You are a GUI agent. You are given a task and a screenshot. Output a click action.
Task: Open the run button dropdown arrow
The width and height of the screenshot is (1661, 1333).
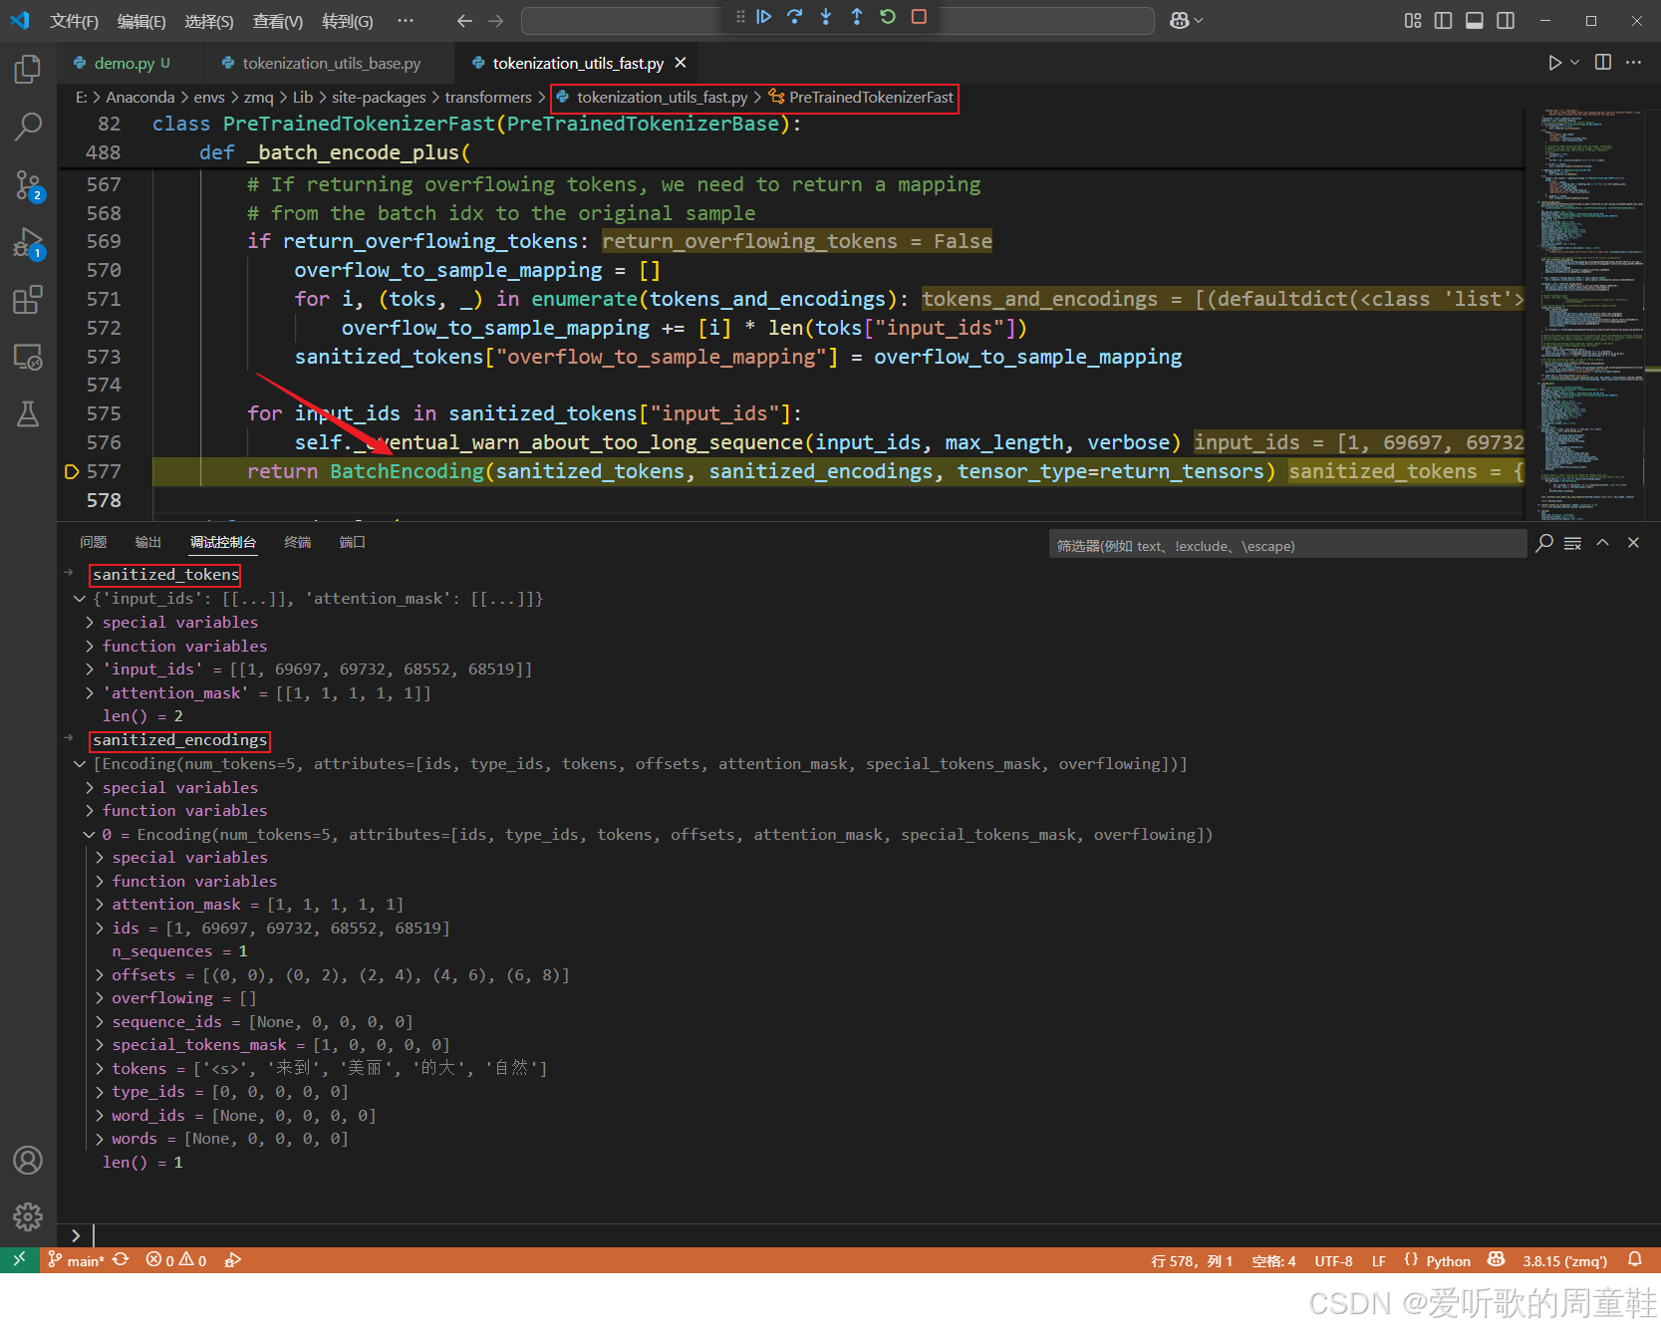tap(1575, 63)
